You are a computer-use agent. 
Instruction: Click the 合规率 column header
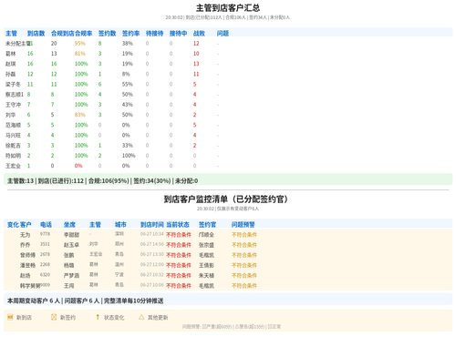point(83,34)
